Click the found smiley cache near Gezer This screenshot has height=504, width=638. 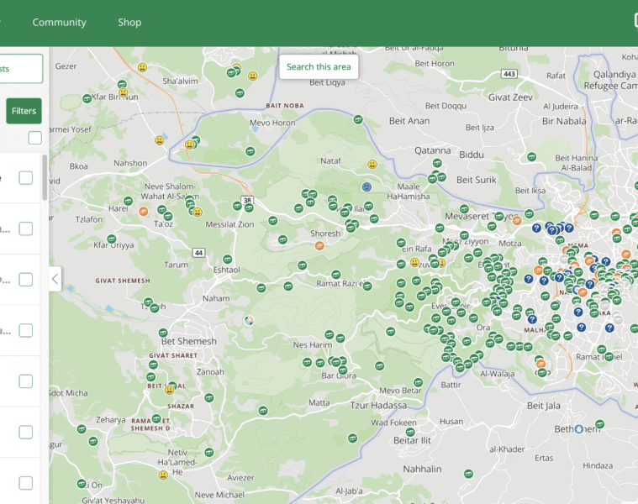click(x=143, y=67)
